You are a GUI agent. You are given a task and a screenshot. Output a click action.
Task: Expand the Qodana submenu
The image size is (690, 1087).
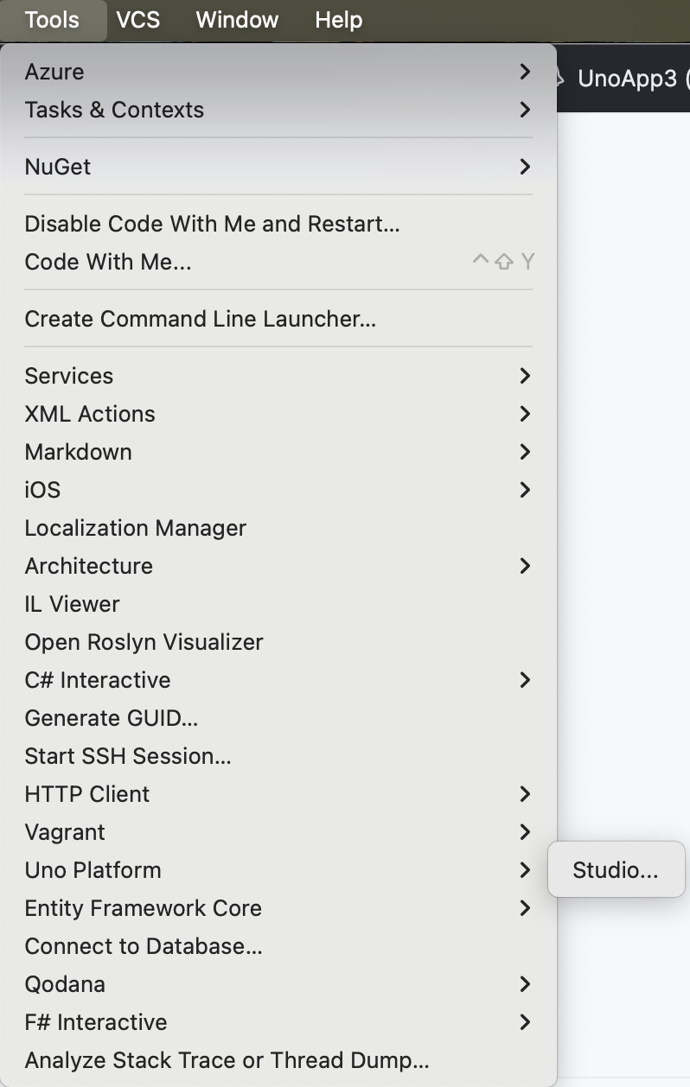pyautogui.click(x=525, y=984)
